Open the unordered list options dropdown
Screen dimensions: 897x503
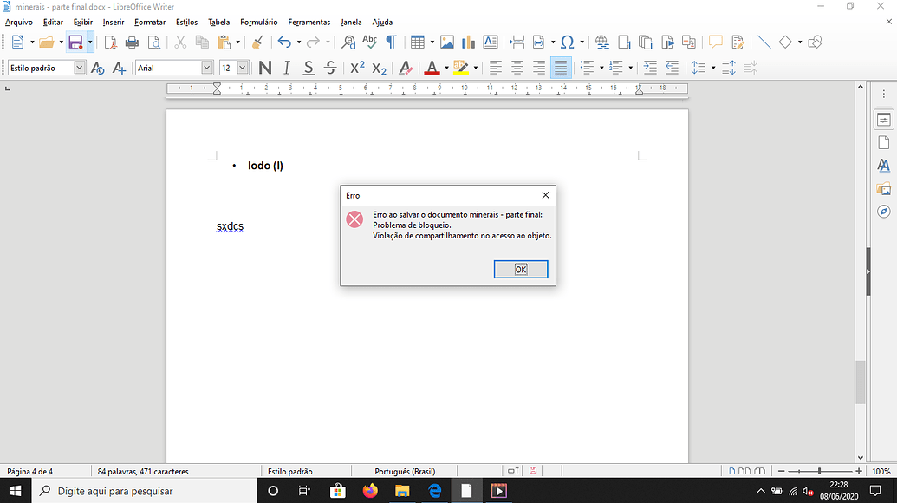click(601, 67)
